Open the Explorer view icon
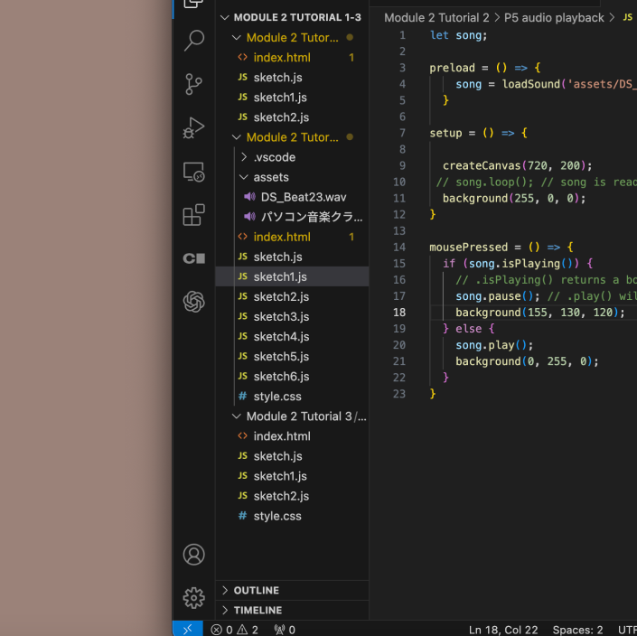 tap(193, 4)
